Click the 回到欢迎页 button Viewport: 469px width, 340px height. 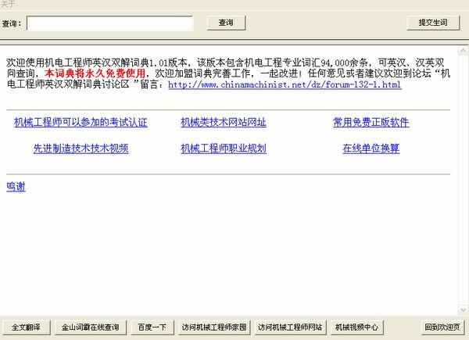442,327
